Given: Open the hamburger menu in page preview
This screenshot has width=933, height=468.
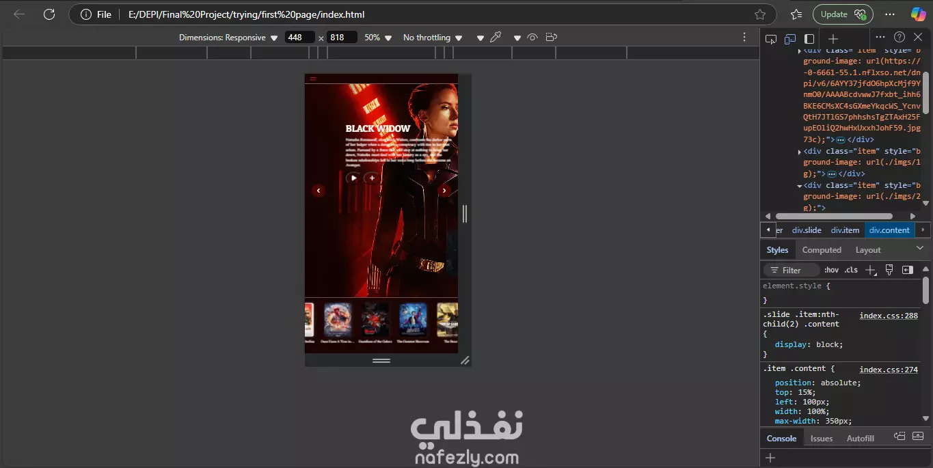Looking at the screenshot, I should (x=313, y=79).
